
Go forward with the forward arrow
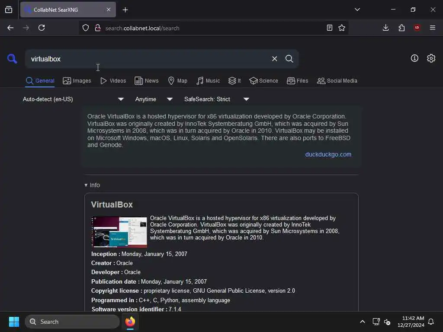click(x=26, y=28)
